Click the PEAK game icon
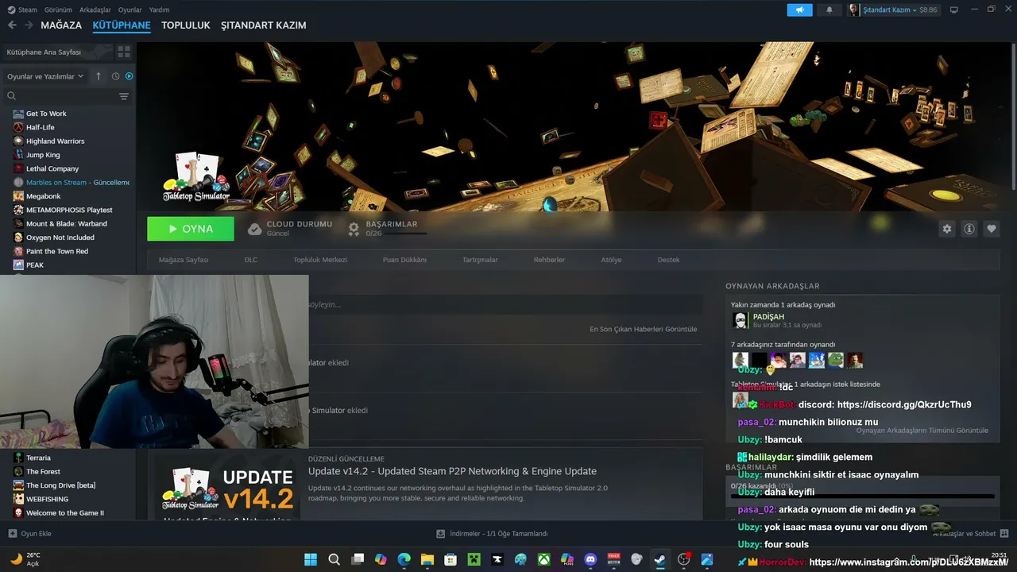This screenshot has width=1017, height=572. pyautogui.click(x=18, y=265)
